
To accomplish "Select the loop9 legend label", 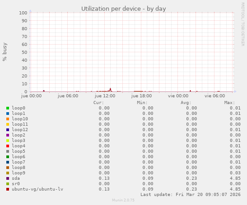I will 19,173.
